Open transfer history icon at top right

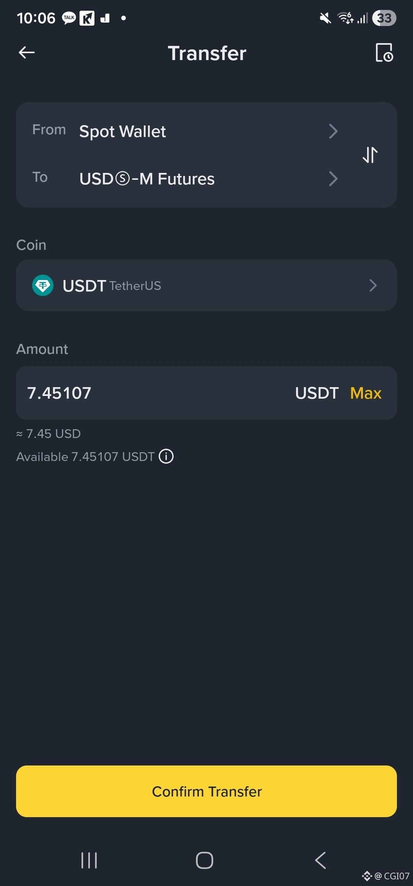[x=384, y=53]
